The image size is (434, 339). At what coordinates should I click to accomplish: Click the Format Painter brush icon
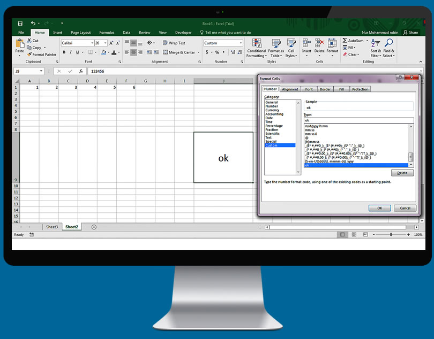(29, 55)
